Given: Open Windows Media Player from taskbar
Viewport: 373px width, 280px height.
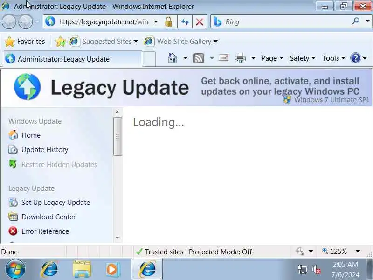Looking at the screenshot, I should 112,269.
